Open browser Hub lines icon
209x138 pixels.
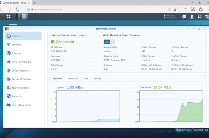[x=185, y=9]
